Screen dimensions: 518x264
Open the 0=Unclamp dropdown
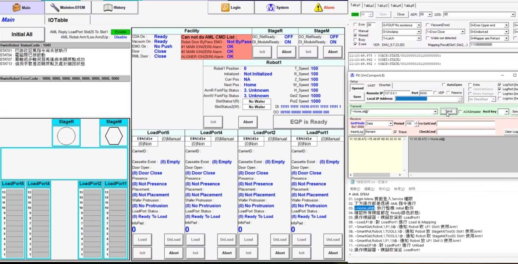click(419, 32)
